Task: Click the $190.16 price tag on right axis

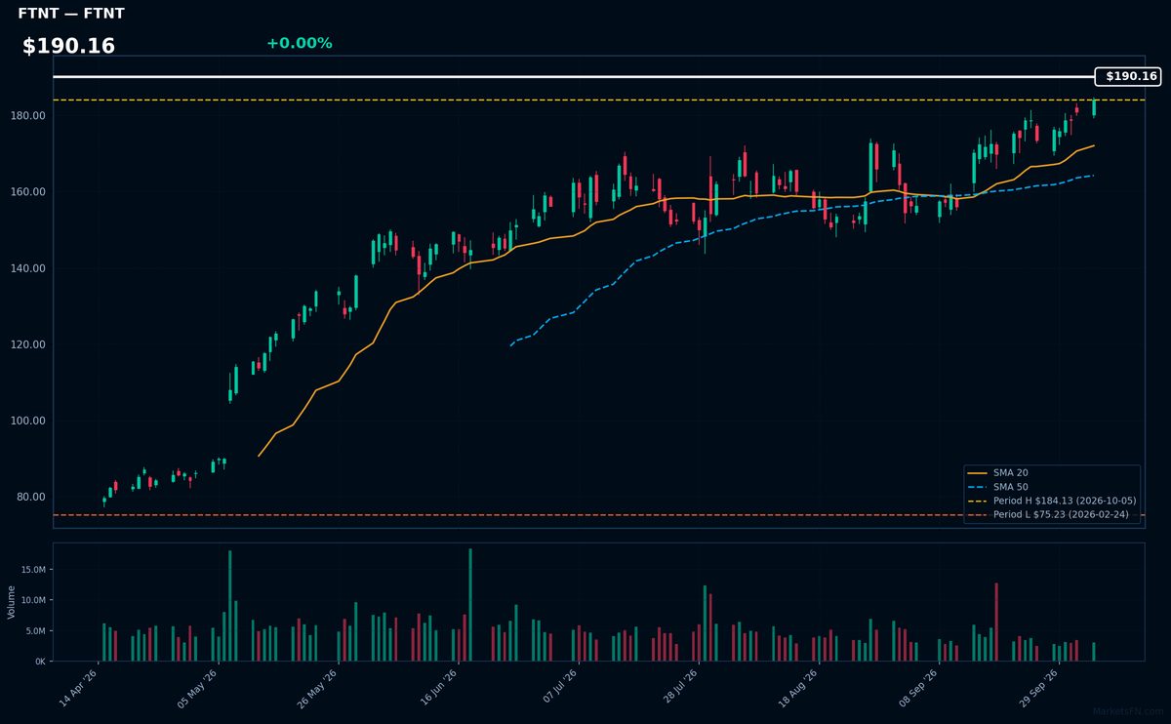Action: coord(1128,76)
